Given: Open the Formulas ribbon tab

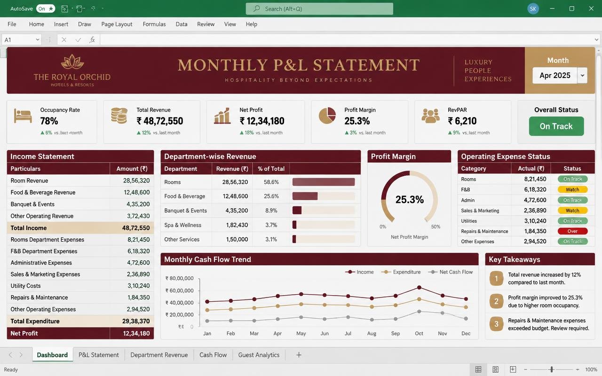Looking at the screenshot, I should click(x=154, y=24).
